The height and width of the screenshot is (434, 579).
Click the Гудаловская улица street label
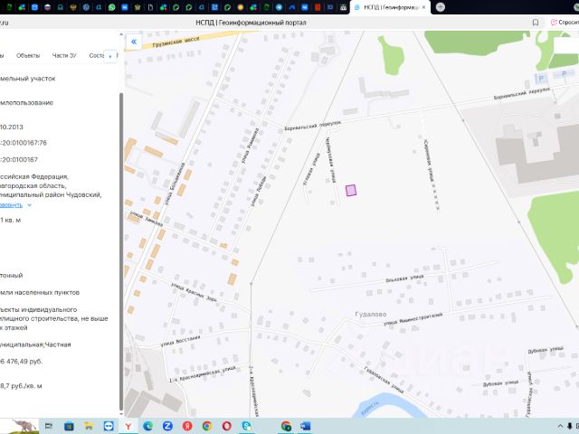click(384, 380)
